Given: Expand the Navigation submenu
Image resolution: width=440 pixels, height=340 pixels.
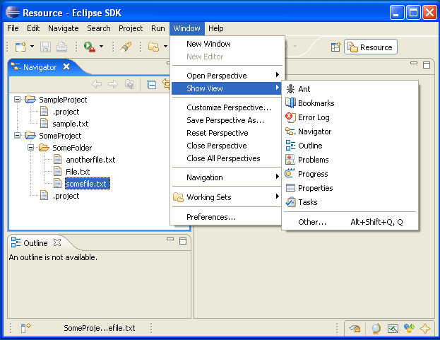Looking at the screenshot, I should pos(227,177).
